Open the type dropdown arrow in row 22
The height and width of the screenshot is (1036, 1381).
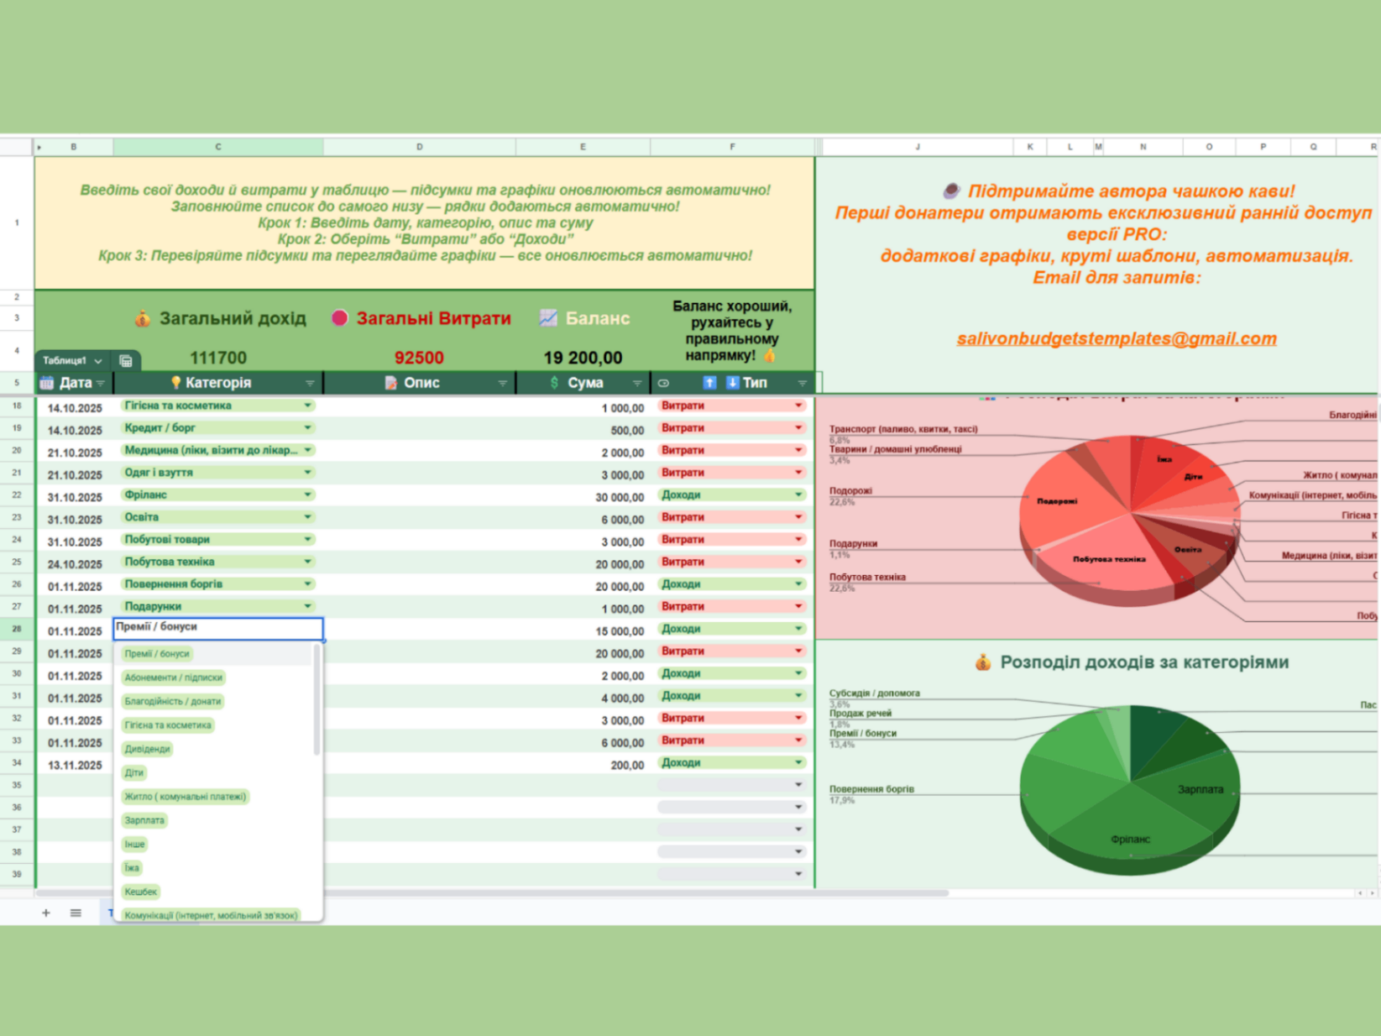click(798, 495)
